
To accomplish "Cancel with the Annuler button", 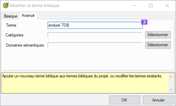I will point(159,100).
